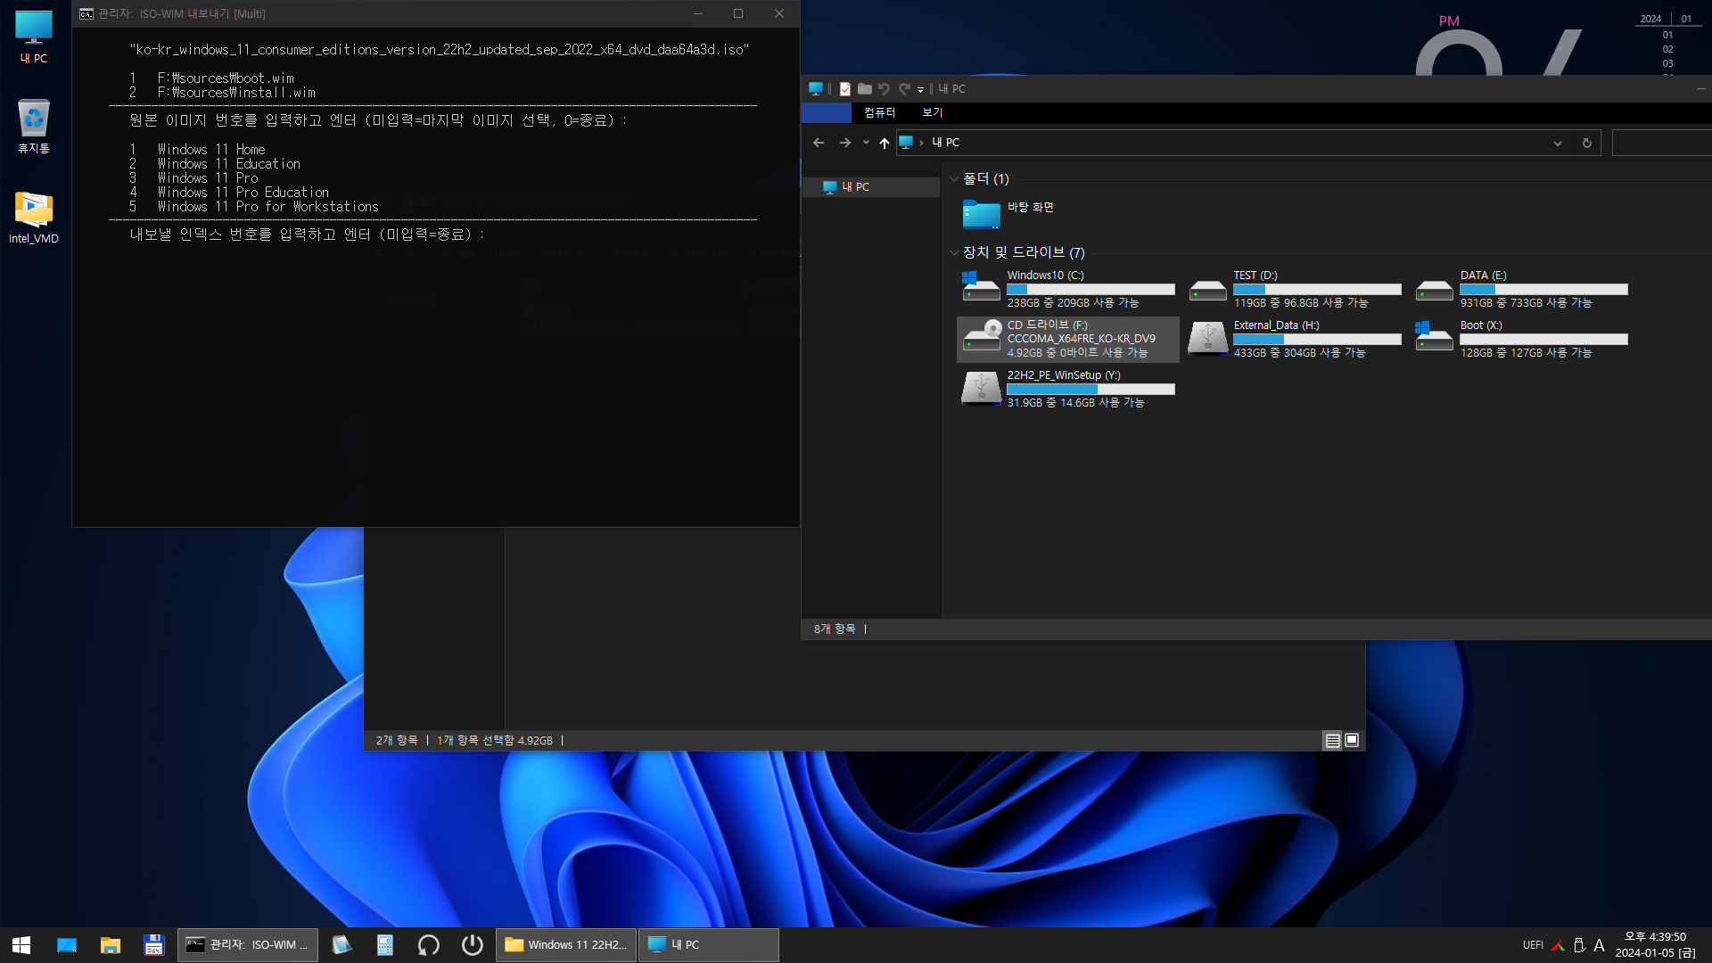Click the refresh button in address bar
This screenshot has width=1712, height=963.
(1587, 144)
